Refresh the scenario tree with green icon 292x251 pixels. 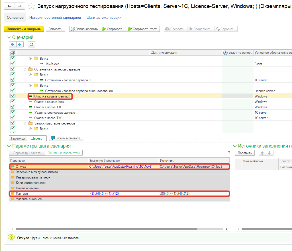pyautogui.click(x=31, y=44)
